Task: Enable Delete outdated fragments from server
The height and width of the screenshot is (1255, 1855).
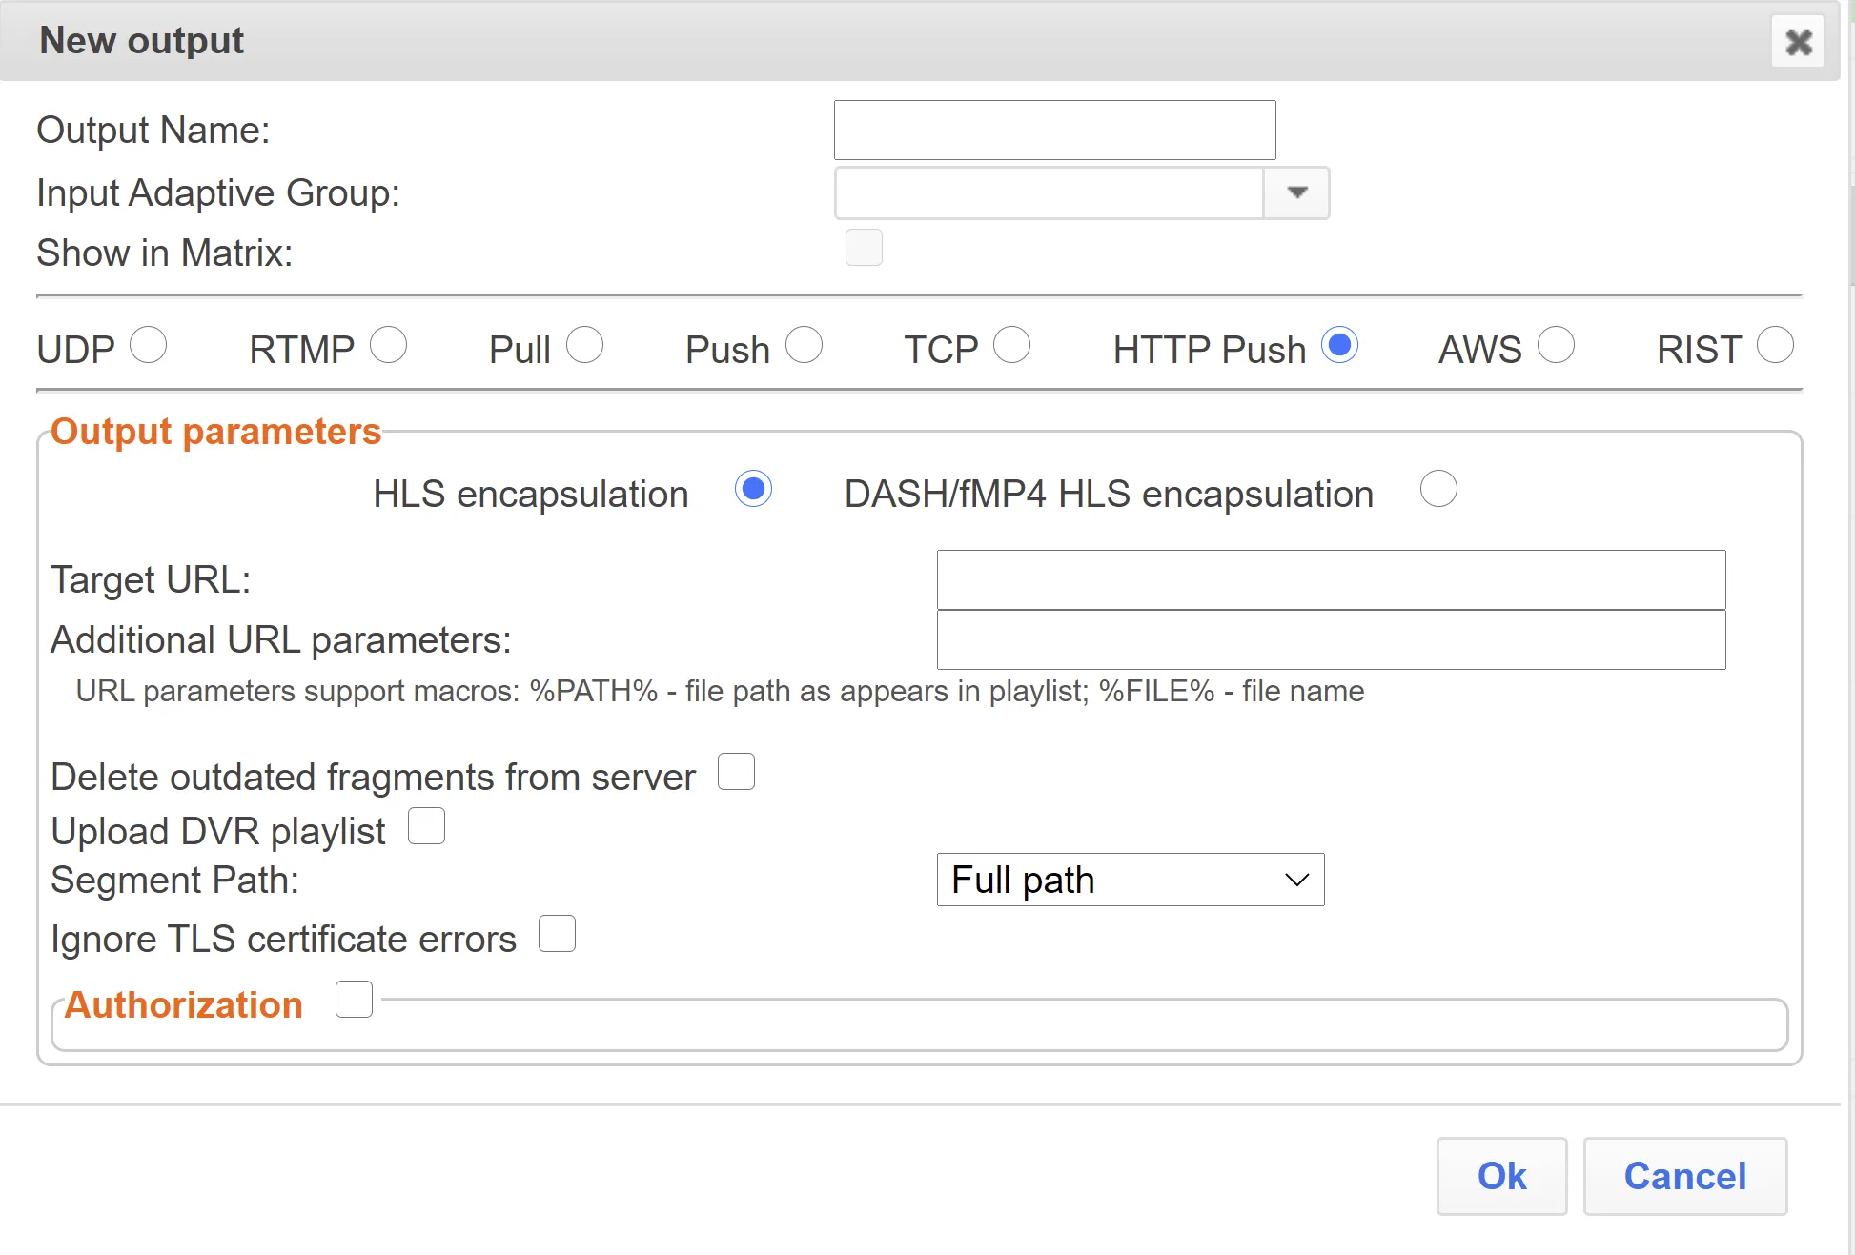Action: (x=737, y=772)
